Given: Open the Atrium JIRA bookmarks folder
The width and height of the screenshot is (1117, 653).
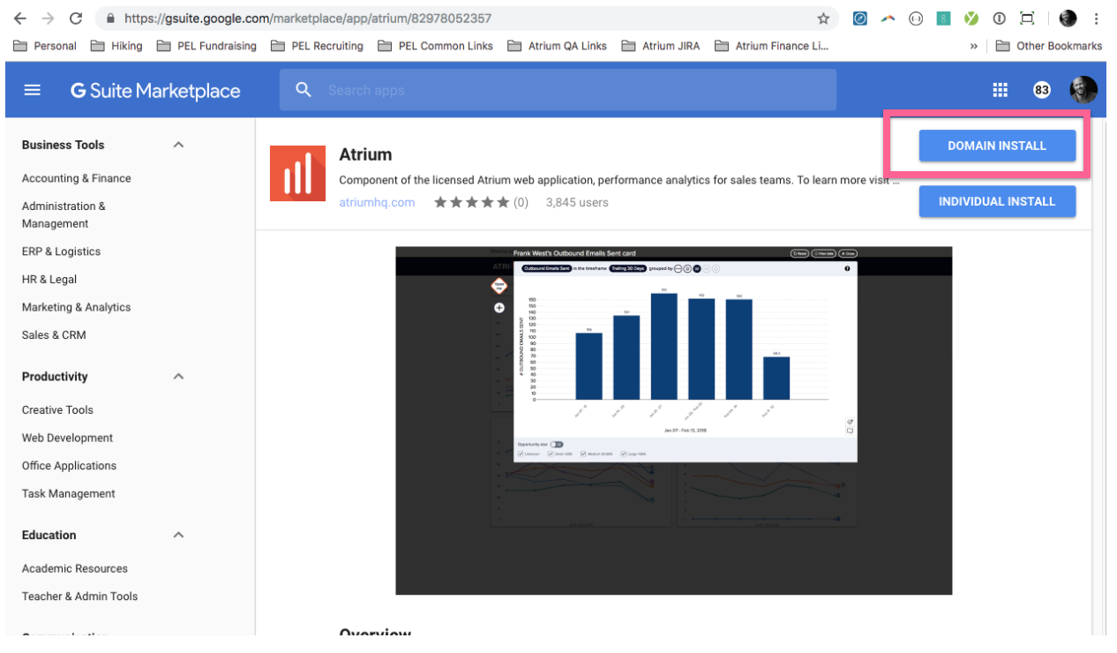Looking at the screenshot, I should pyautogui.click(x=661, y=46).
